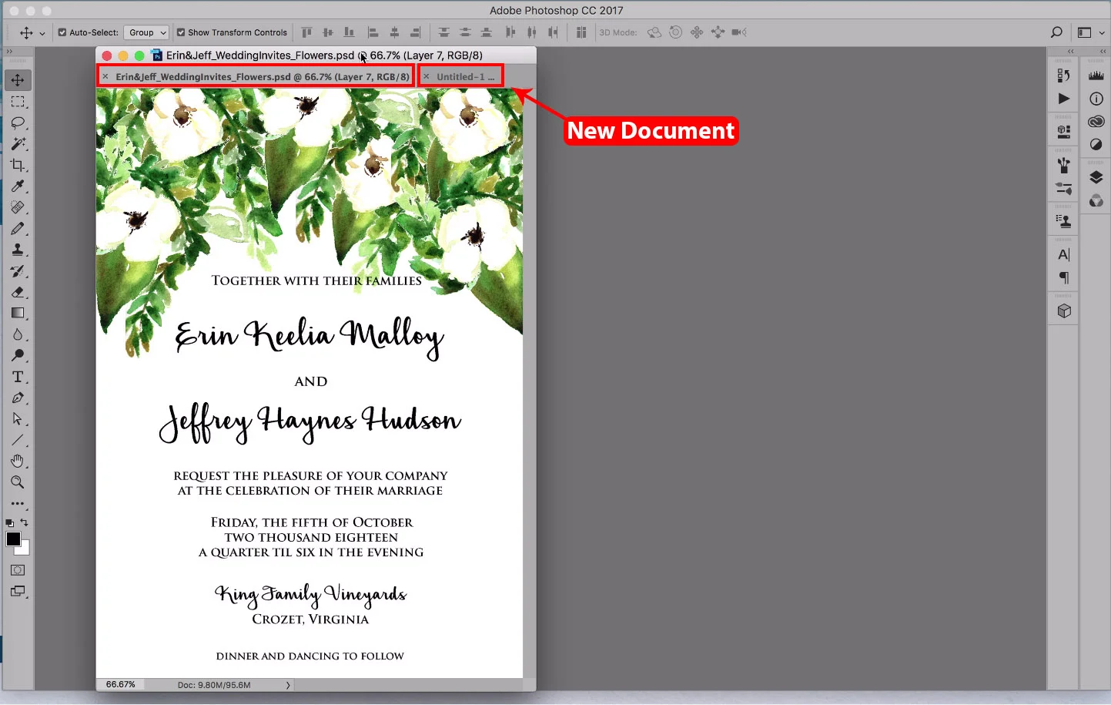This screenshot has height=705, width=1111.
Task: Select the Hand tool
Action: pos(18,461)
